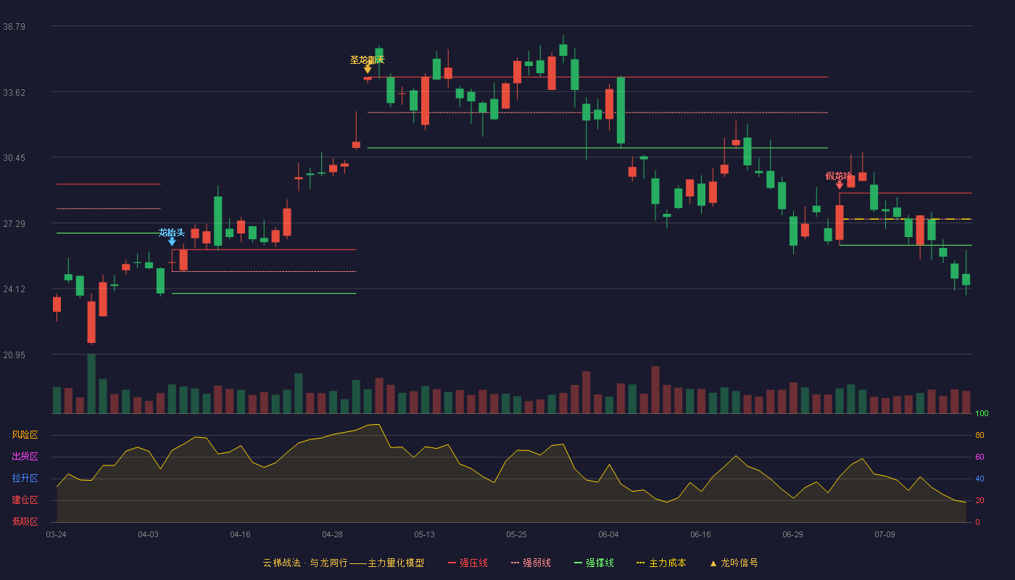Click the 24.12 price axis label
The width and height of the screenshot is (1015, 580).
pyautogui.click(x=14, y=289)
